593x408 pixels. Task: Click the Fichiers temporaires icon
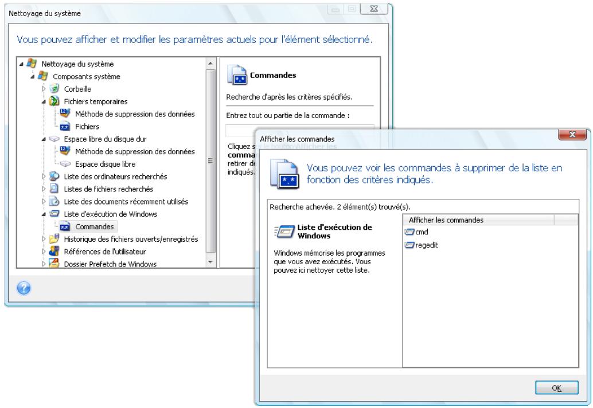(x=54, y=101)
